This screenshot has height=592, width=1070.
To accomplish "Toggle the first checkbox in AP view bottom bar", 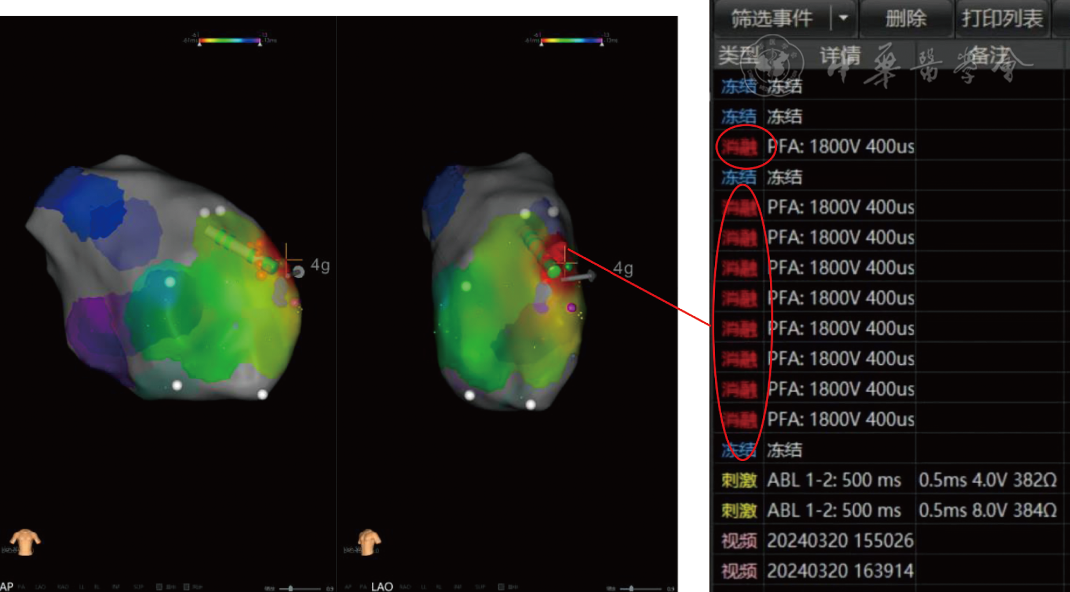I will [x=159, y=587].
